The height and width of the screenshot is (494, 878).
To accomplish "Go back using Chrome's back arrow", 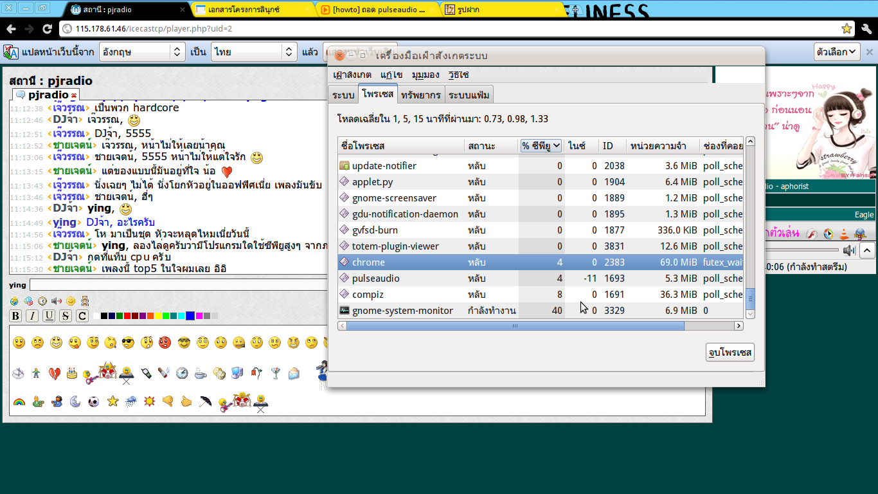I will tap(11, 29).
